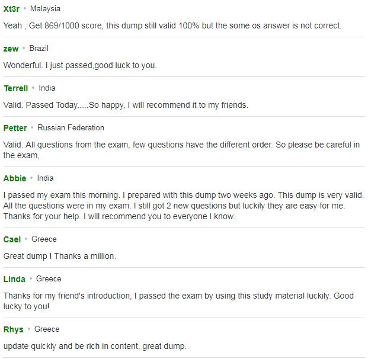Click Greece beside Cael's name

44,239
